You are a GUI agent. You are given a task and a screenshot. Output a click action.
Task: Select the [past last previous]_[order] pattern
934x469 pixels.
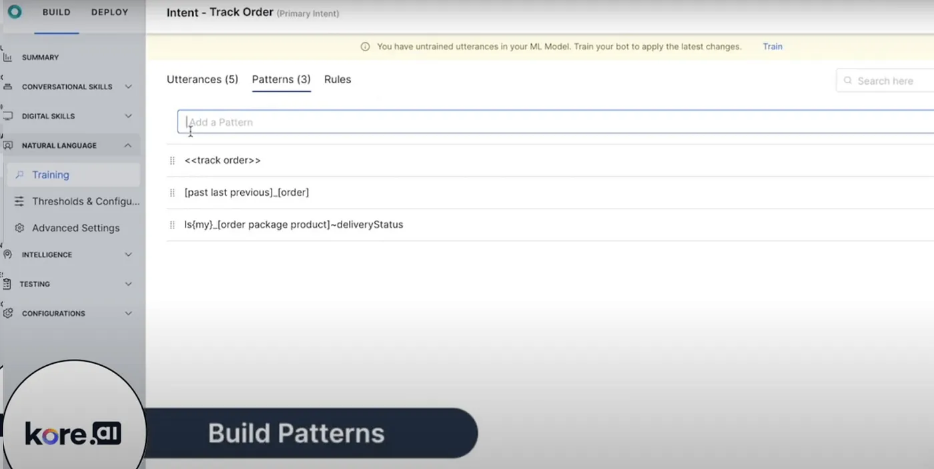point(246,193)
